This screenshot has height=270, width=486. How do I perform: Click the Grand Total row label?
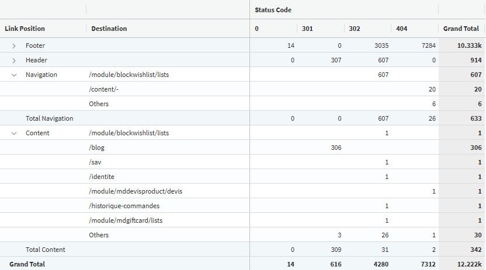coord(27,264)
